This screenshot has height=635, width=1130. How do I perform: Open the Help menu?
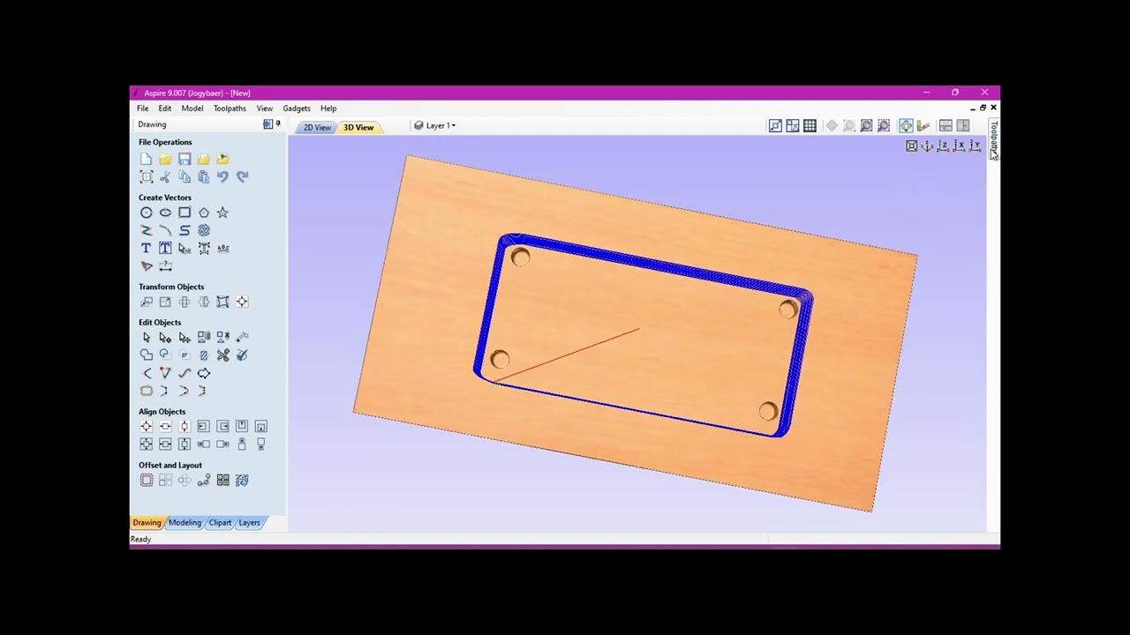[328, 108]
